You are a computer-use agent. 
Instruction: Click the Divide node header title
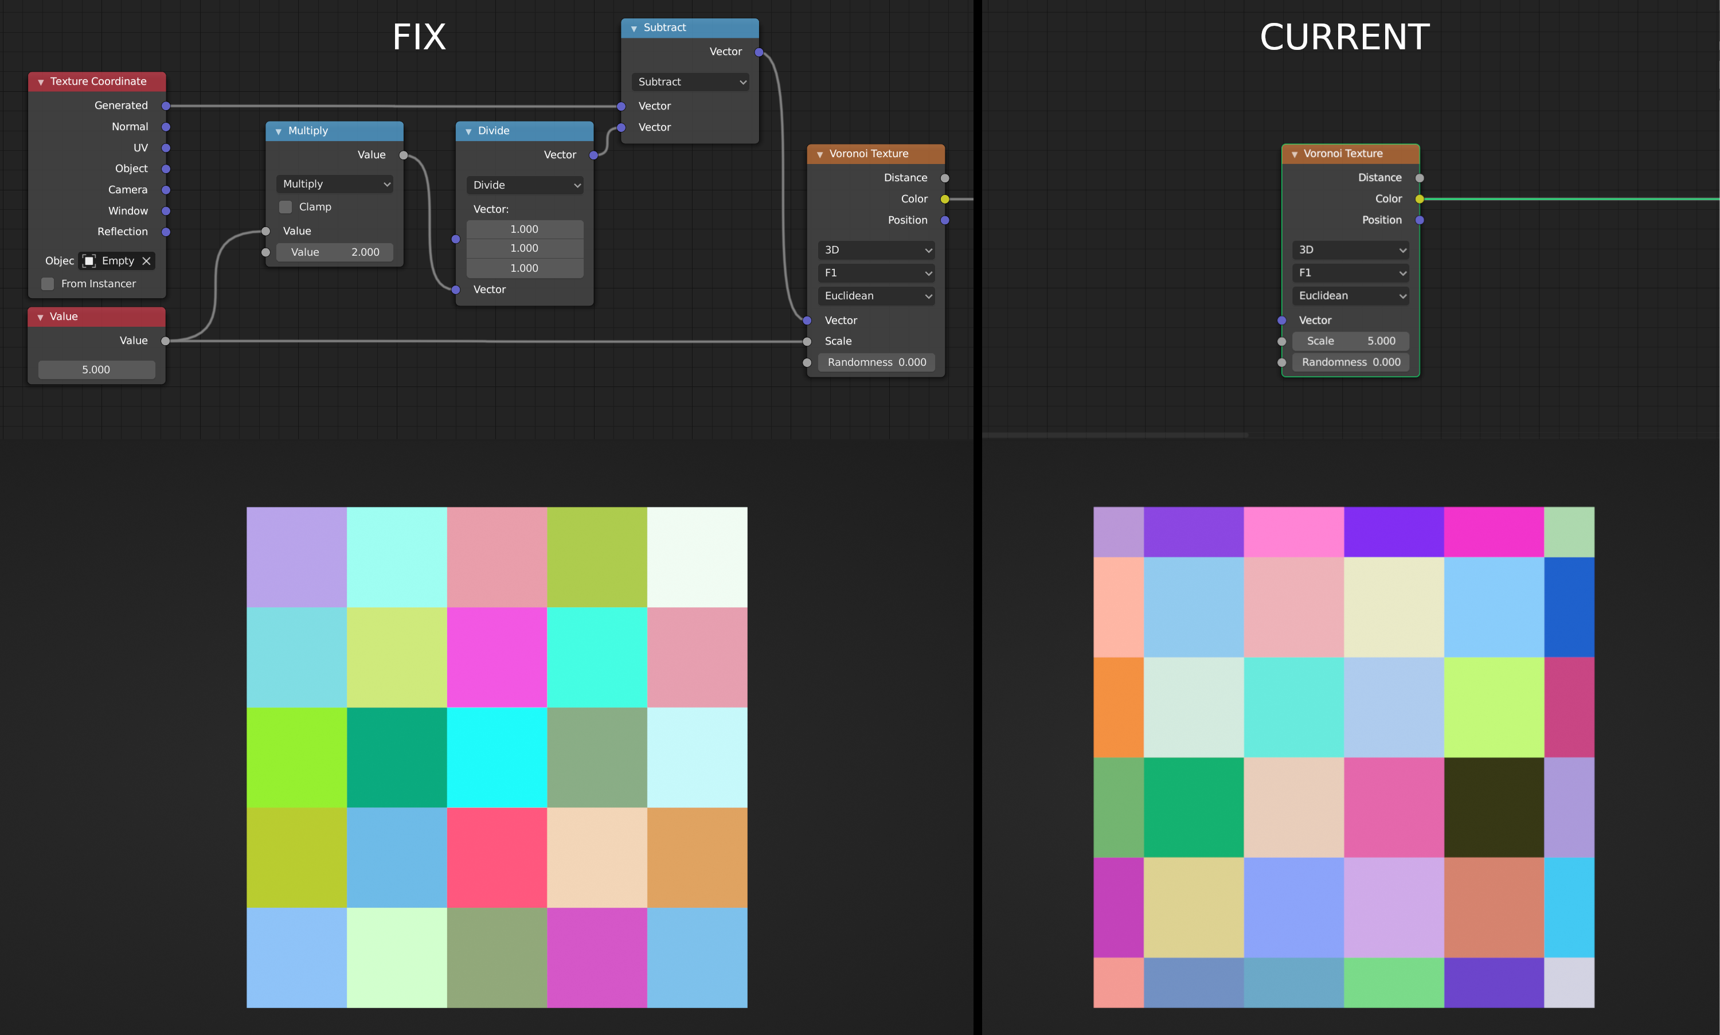coord(494,131)
